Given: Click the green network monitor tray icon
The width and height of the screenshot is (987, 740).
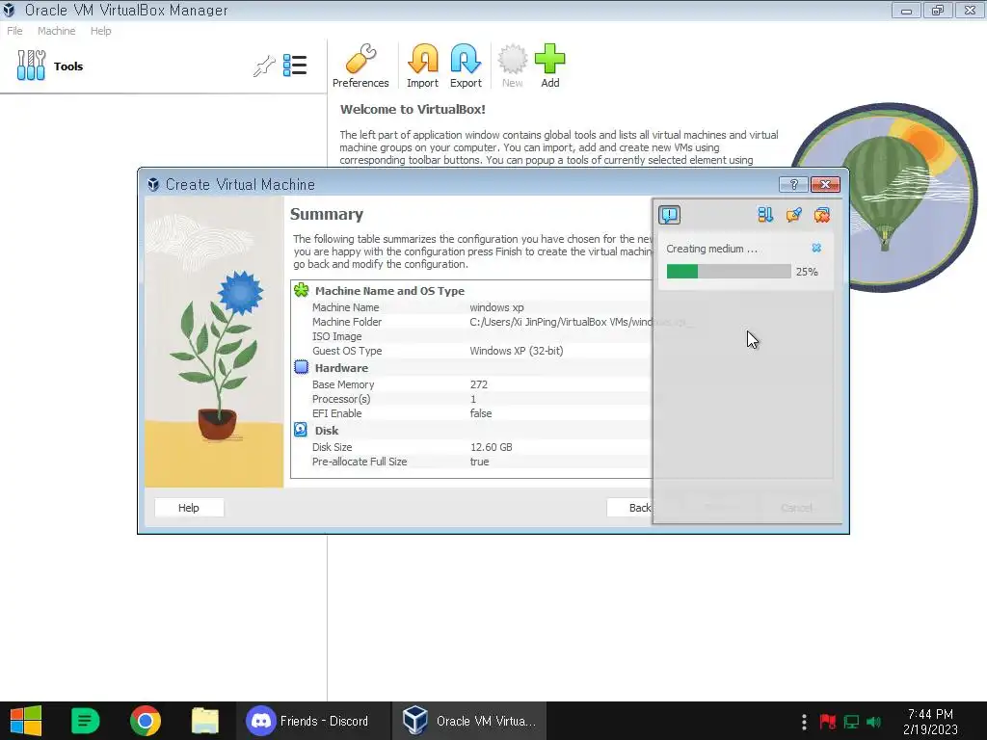Looking at the screenshot, I should tap(851, 721).
